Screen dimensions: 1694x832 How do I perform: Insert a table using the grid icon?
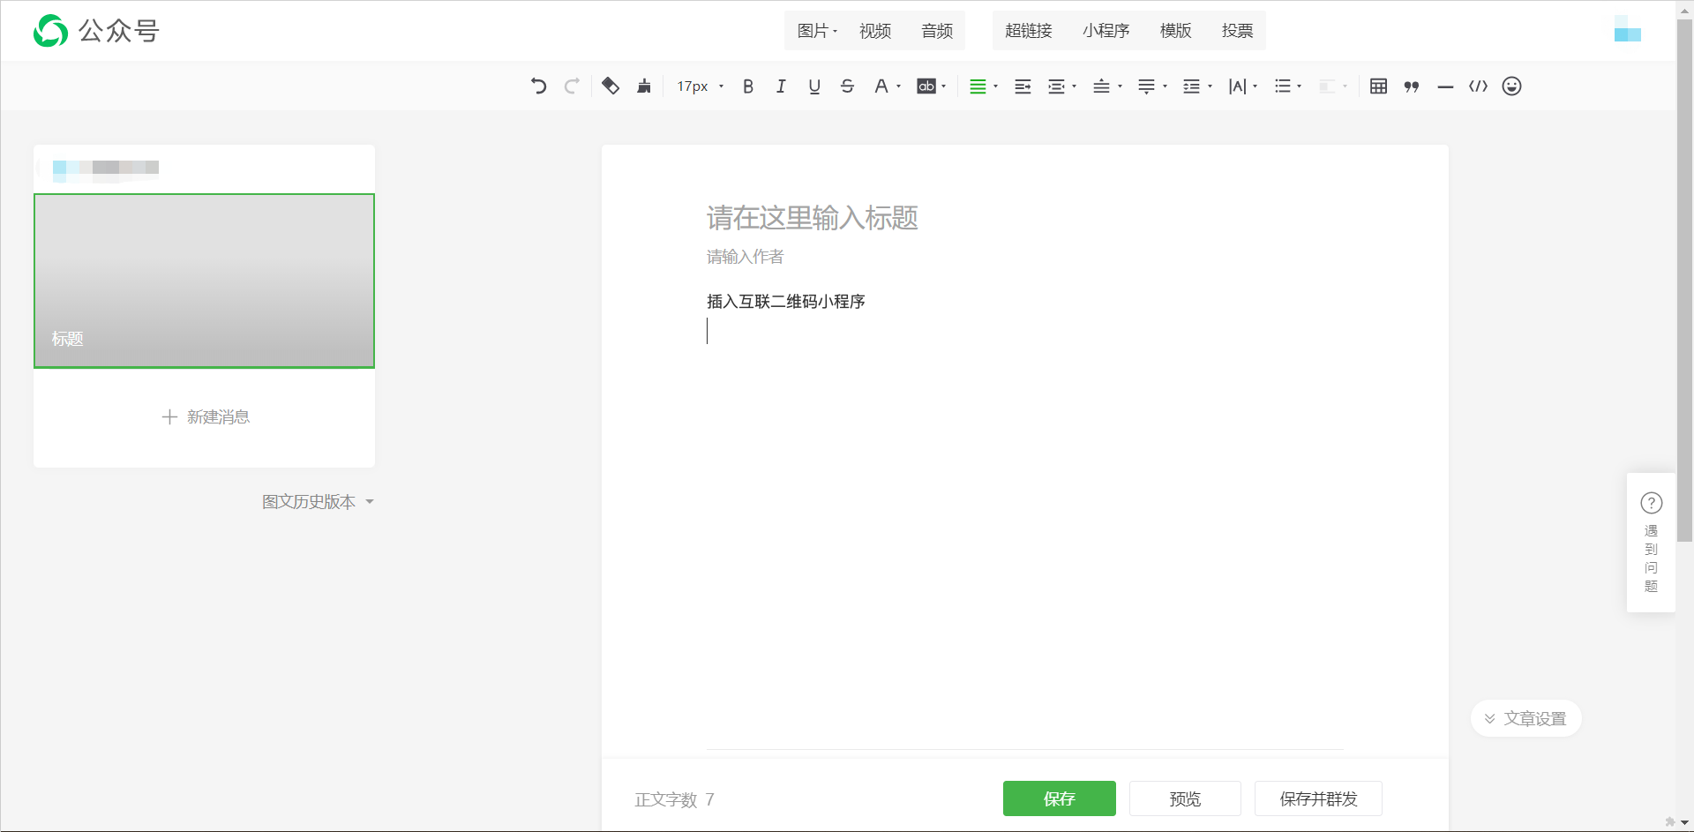coord(1378,86)
